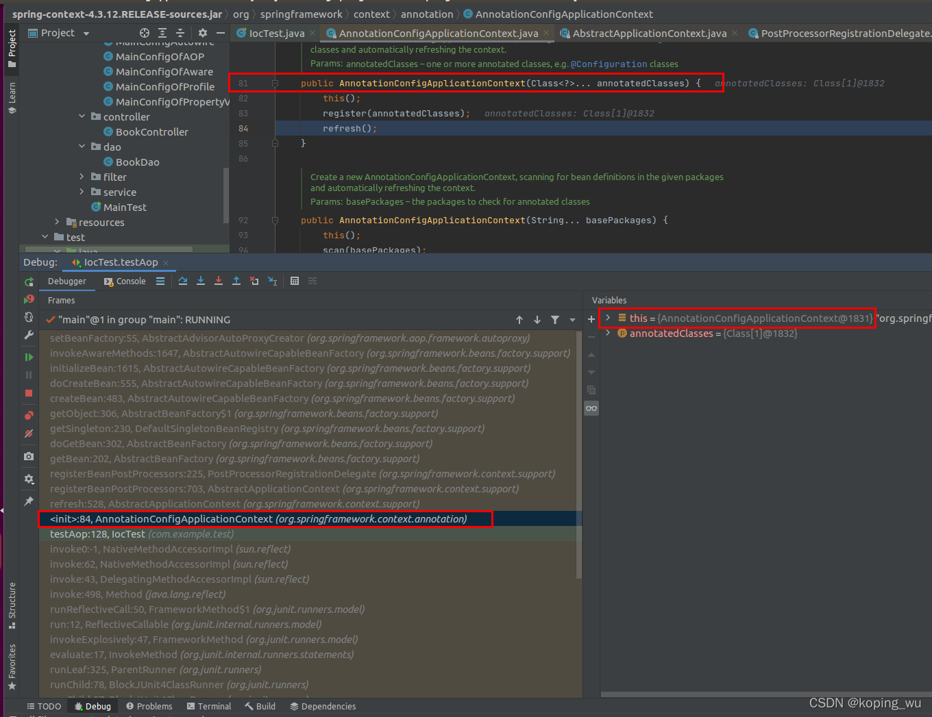This screenshot has height=717, width=932.
Task: Click the Configuration link in doc comment
Action: click(609, 64)
